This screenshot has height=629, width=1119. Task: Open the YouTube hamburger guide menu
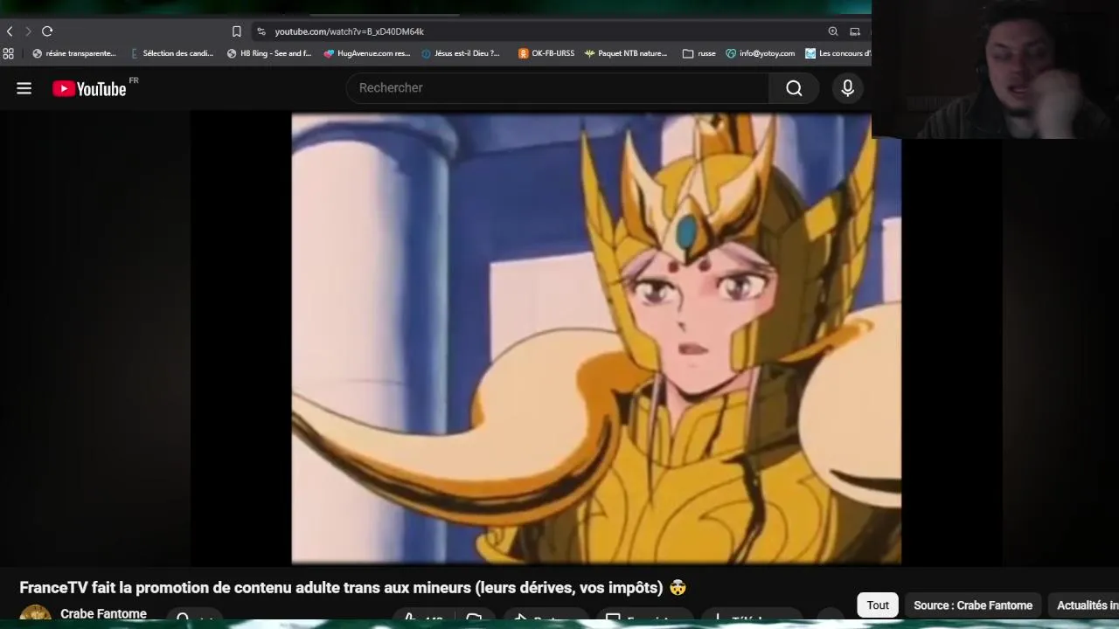(x=24, y=88)
